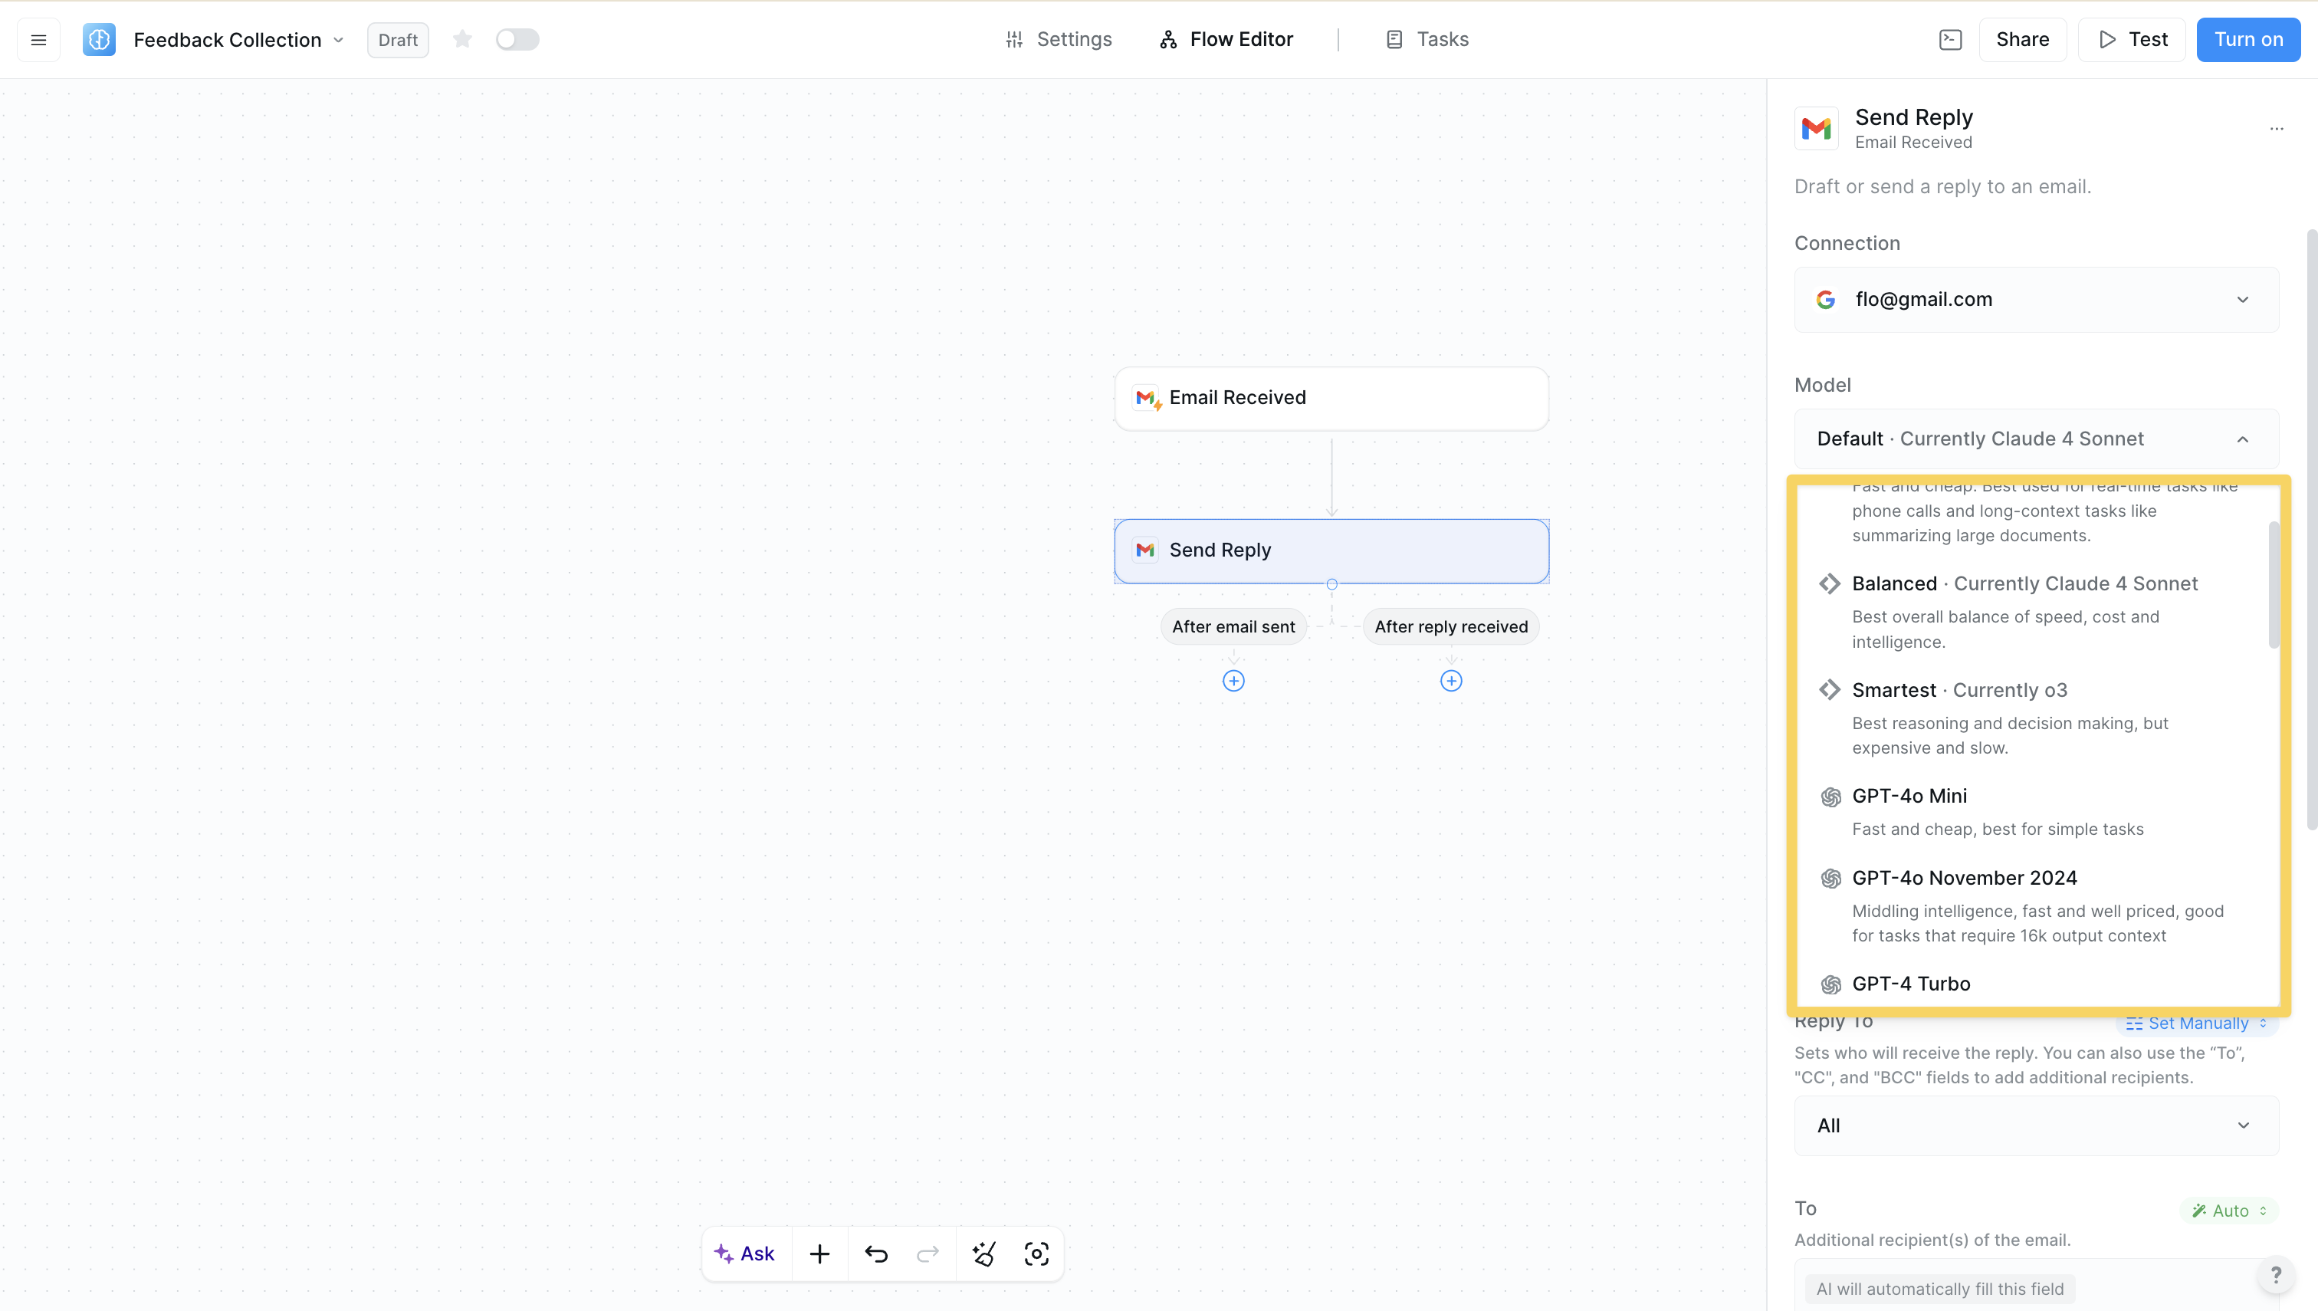Click the fit-to-view focus icon
The image size is (2318, 1311).
point(1036,1253)
